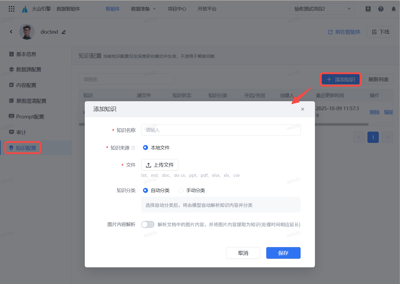Open the 项目中心 tab
The height and width of the screenshot is (284, 400).
(x=177, y=9)
